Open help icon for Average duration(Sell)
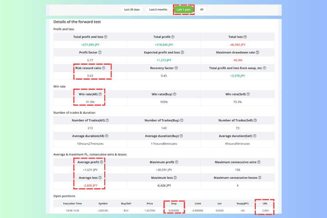This screenshot has height=218, width=327. 255,136
